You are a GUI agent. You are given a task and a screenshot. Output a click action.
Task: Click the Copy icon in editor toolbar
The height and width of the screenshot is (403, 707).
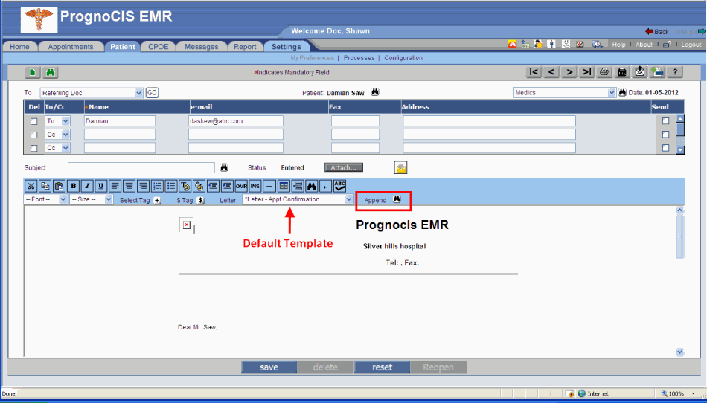click(x=45, y=186)
